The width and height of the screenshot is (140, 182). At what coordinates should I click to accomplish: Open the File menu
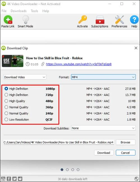[4, 11]
